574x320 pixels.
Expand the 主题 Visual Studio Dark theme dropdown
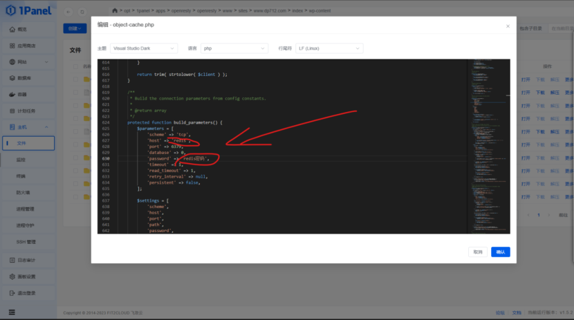[x=144, y=48]
